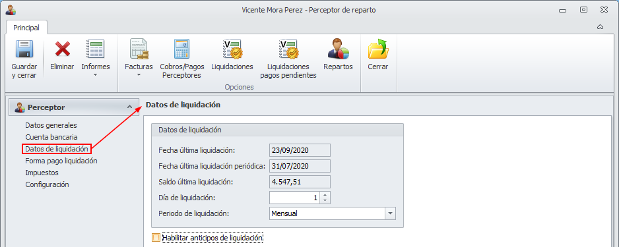The width and height of the screenshot is (619, 247).
Task: Open the Liquidaciones icon
Action: (x=232, y=49)
